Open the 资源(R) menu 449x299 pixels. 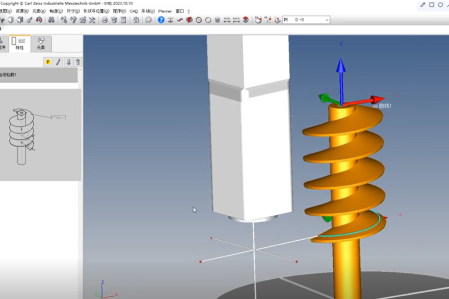coord(22,11)
